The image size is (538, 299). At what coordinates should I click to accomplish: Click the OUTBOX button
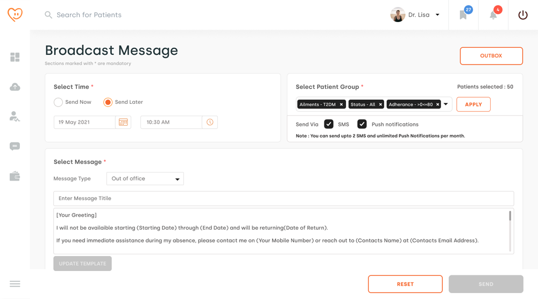(x=491, y=56)
